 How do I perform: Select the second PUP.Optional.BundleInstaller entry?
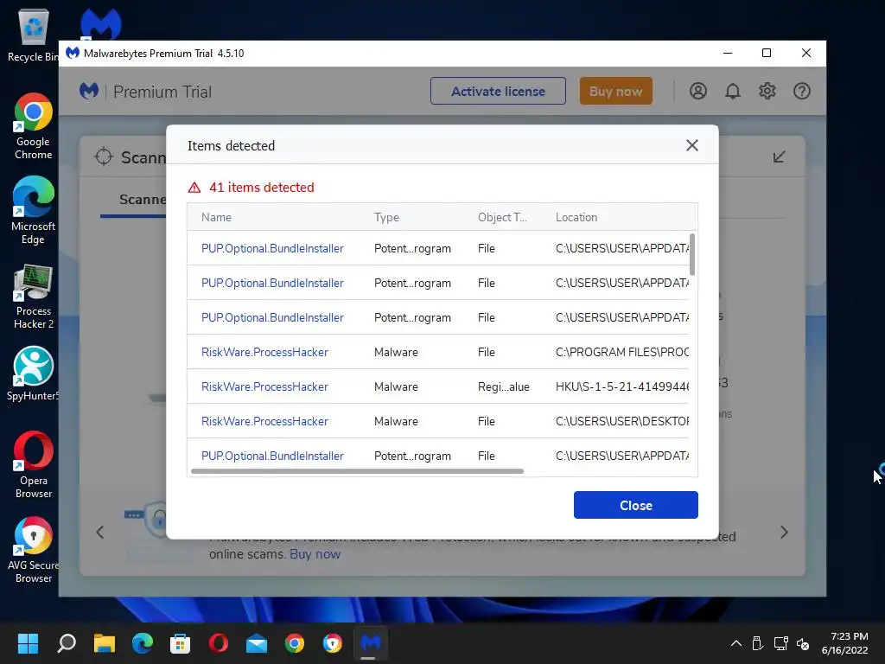click(x=272, y=283)
